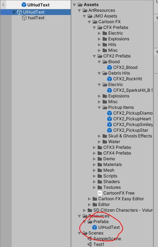158x247 pixels.
Task: Click the UIHudText prefab cube icon in hierarchy header
Action: (x=24, y=5)
